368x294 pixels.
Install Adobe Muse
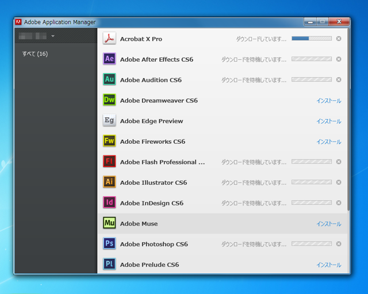click(328, 224)
